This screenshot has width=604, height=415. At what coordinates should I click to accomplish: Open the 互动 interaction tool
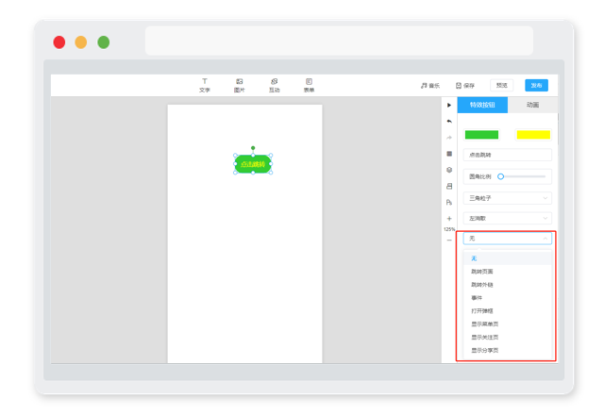(x=275, y=86)
